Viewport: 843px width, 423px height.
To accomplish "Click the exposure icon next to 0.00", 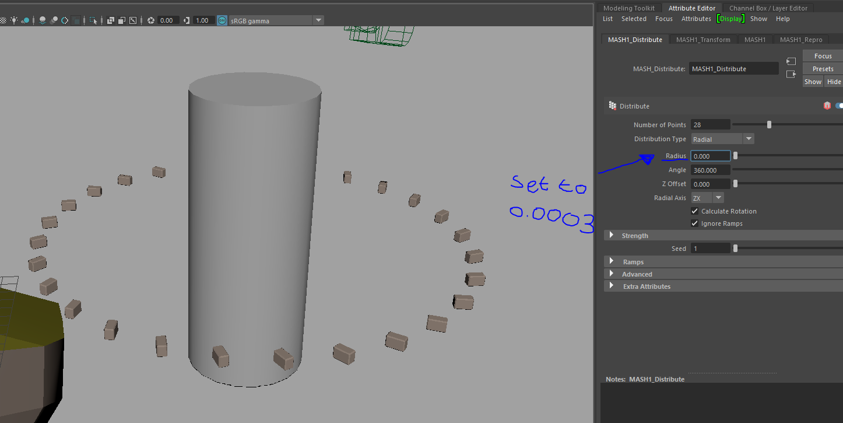I will tap(151, 20).
